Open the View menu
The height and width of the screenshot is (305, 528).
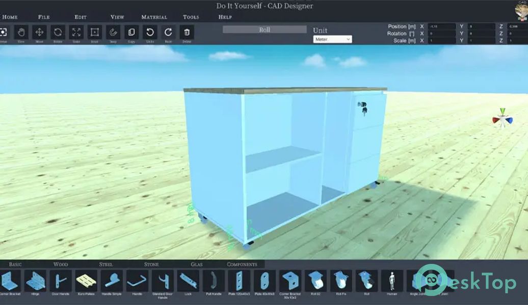(117, 17)
